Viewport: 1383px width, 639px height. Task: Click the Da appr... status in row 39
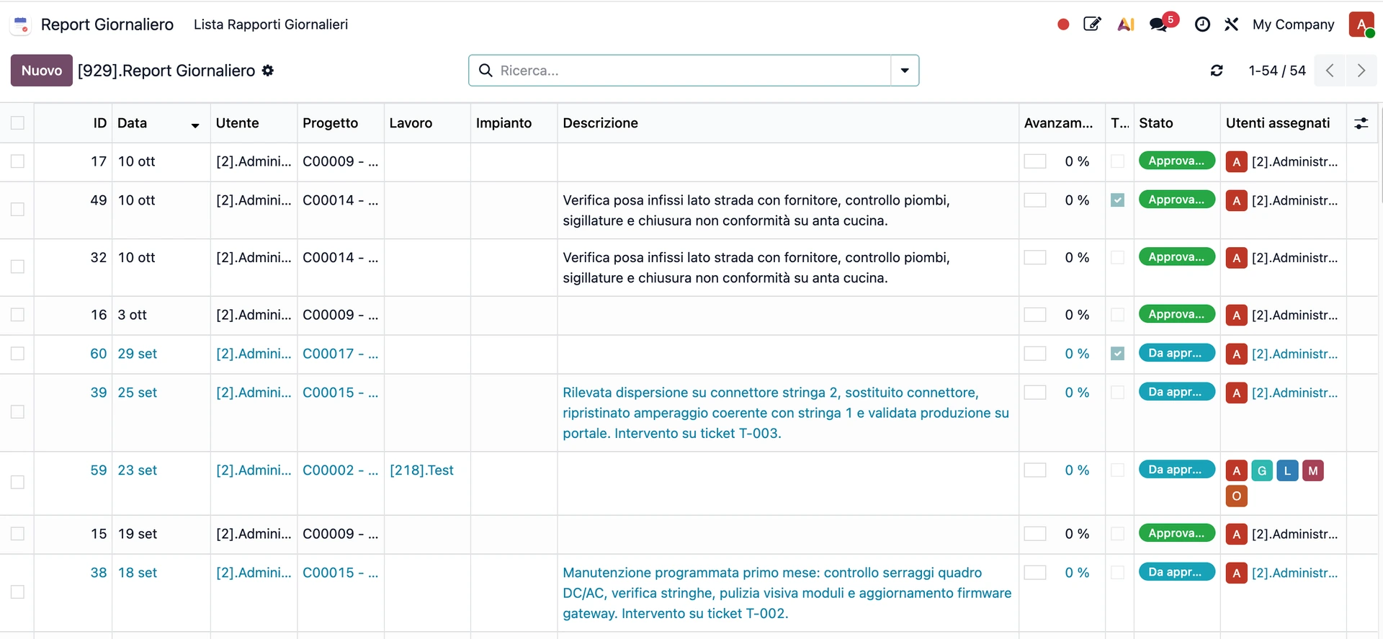coord(1177,392)
